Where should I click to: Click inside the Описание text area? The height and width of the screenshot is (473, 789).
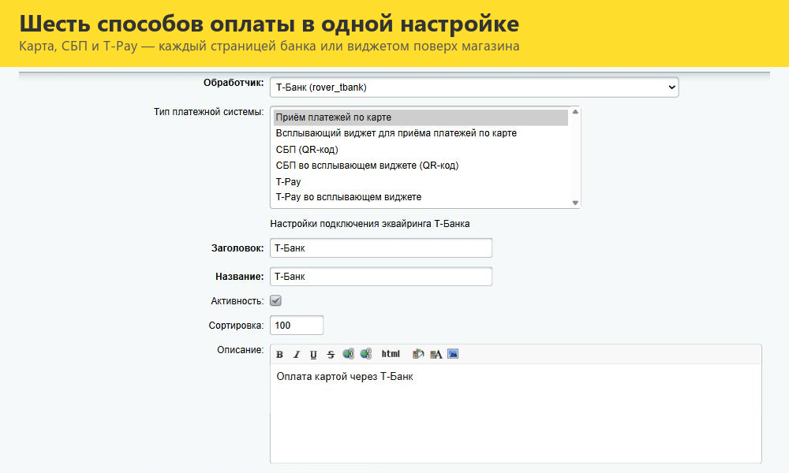point(516,413)
